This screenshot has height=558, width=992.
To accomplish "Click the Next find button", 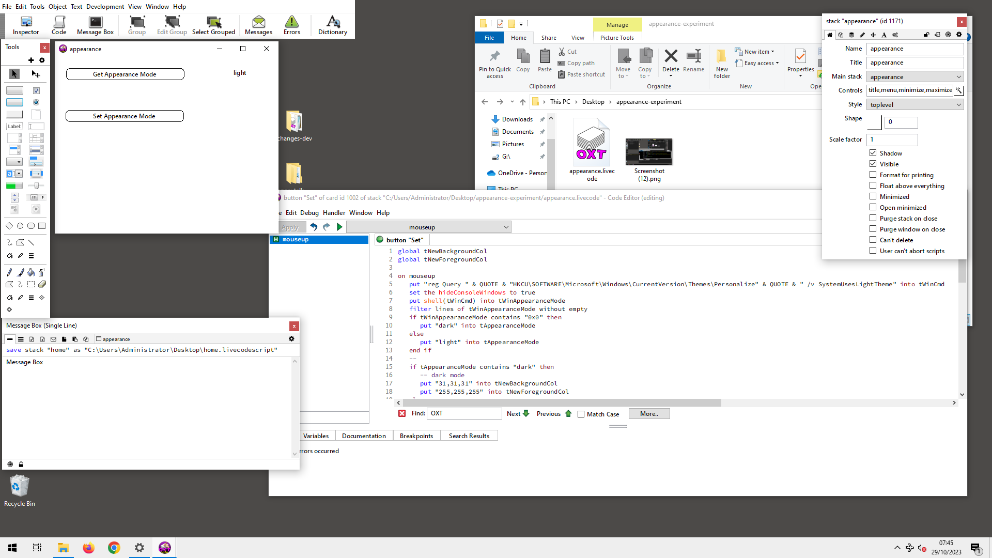I will tap(518, 413).
